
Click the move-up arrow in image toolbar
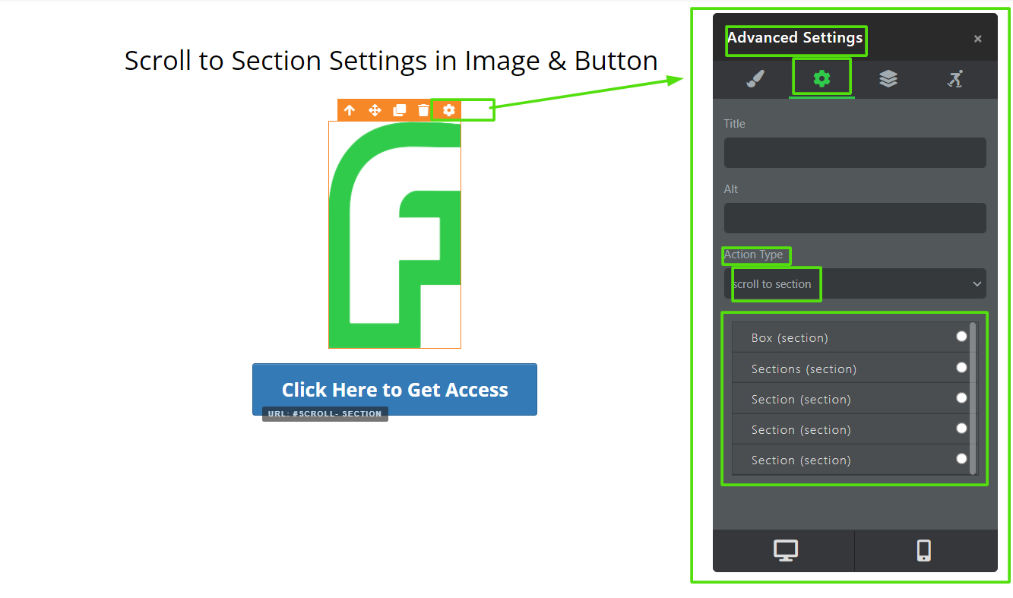coord(350,110)
